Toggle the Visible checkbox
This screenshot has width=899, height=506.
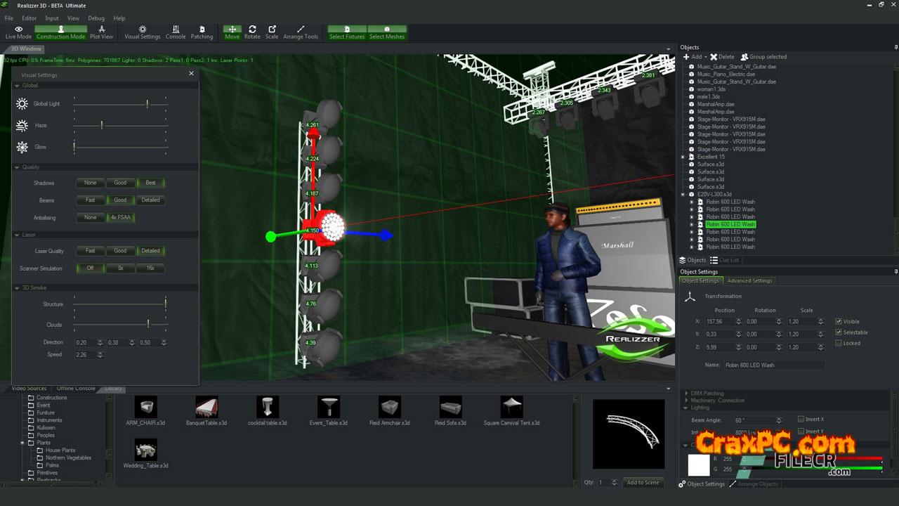839,321
